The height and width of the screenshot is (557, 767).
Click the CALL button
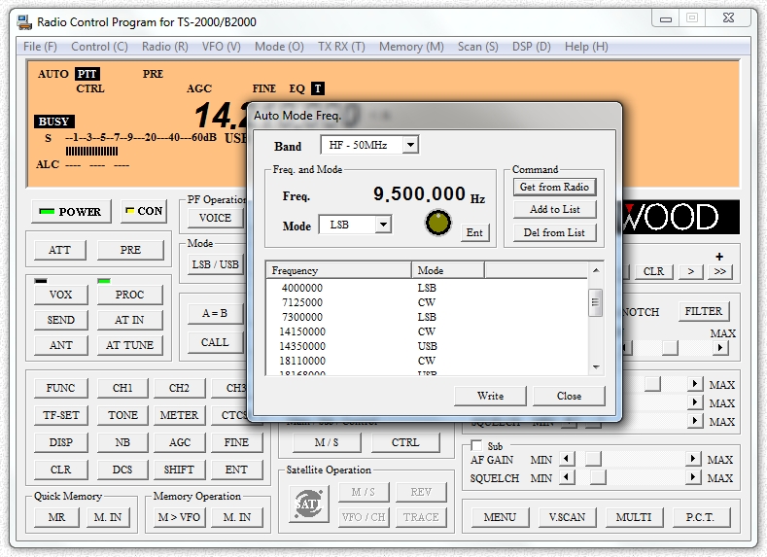click(x=215, y=342)
